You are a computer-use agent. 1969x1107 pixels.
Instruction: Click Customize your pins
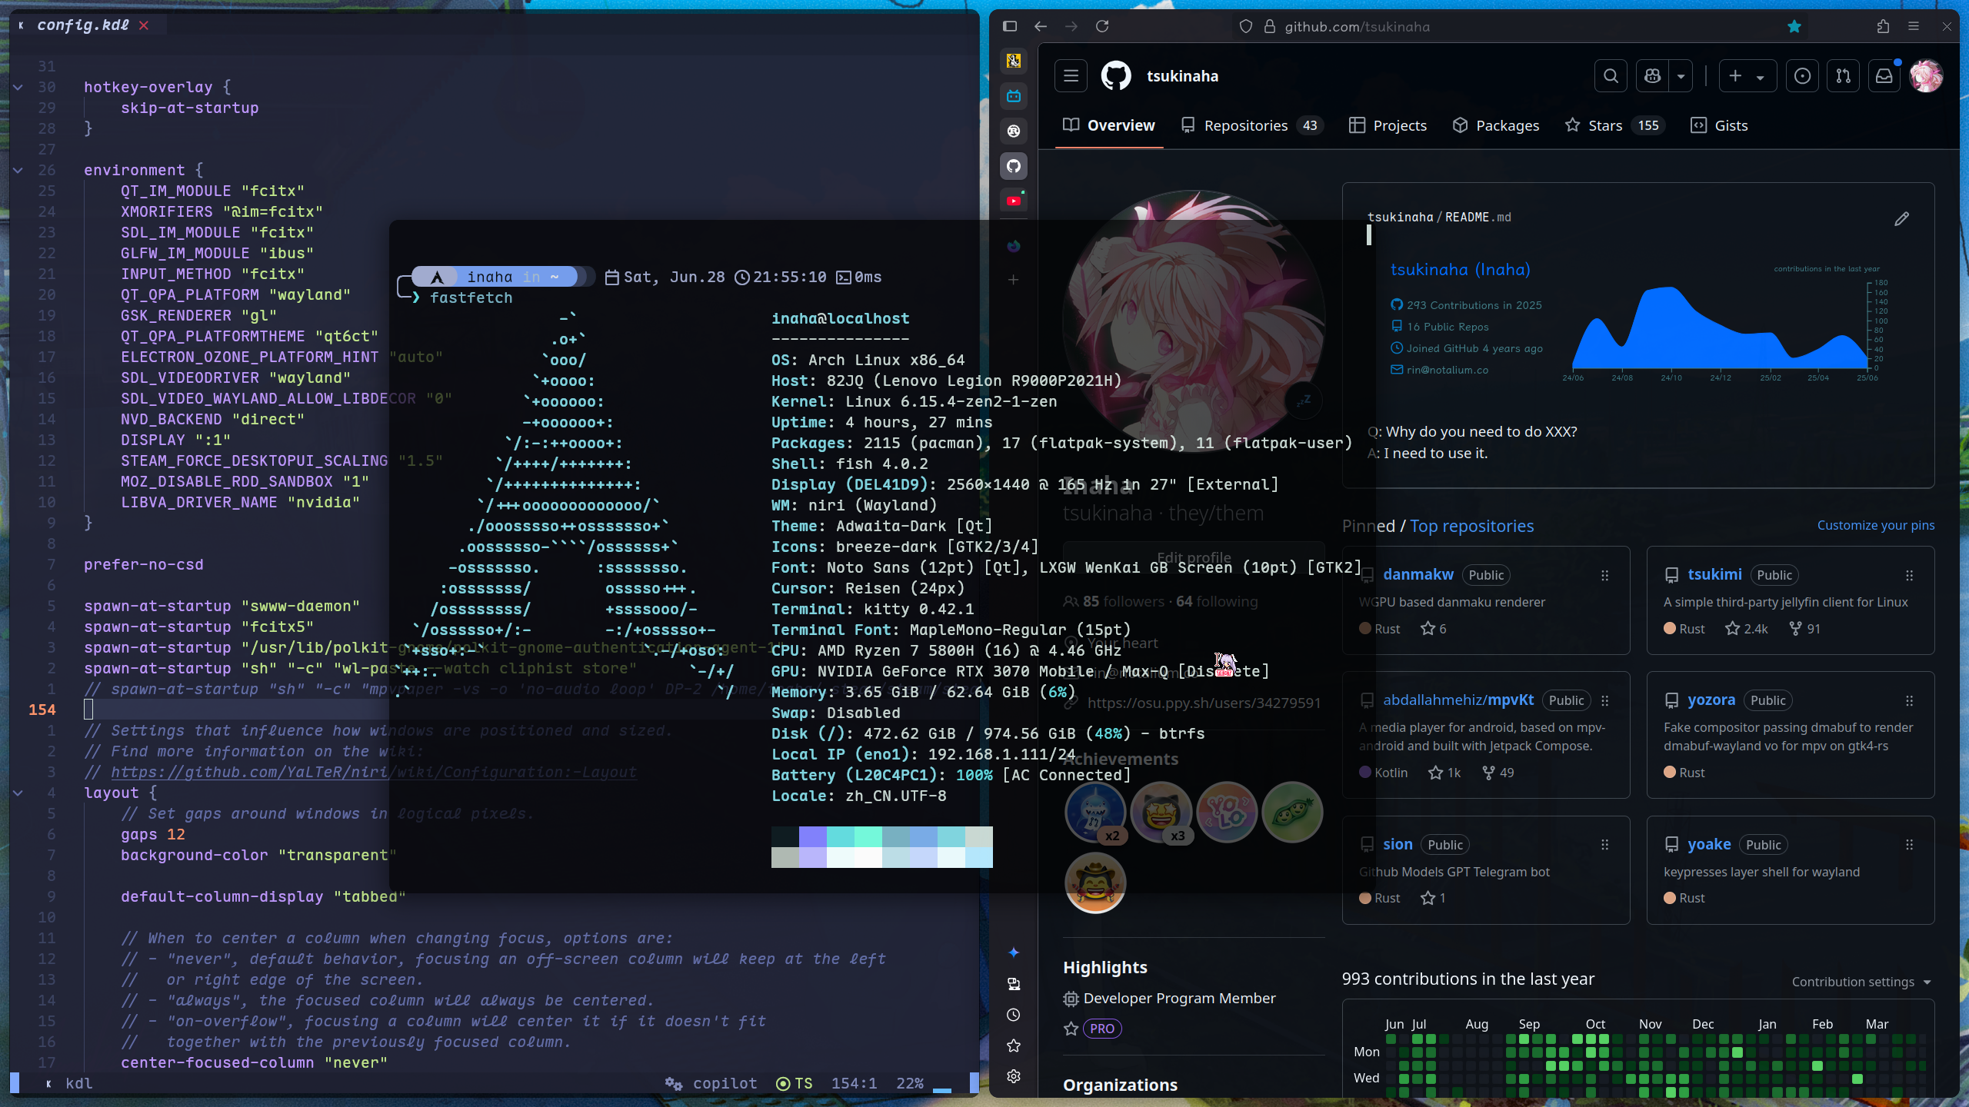click(x=1875, y=525)
